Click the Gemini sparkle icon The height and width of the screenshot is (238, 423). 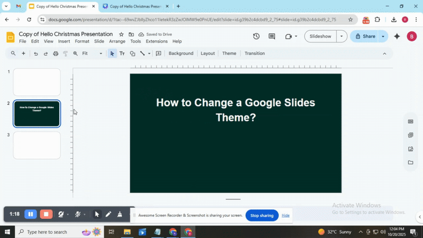(x=397, y=36)
